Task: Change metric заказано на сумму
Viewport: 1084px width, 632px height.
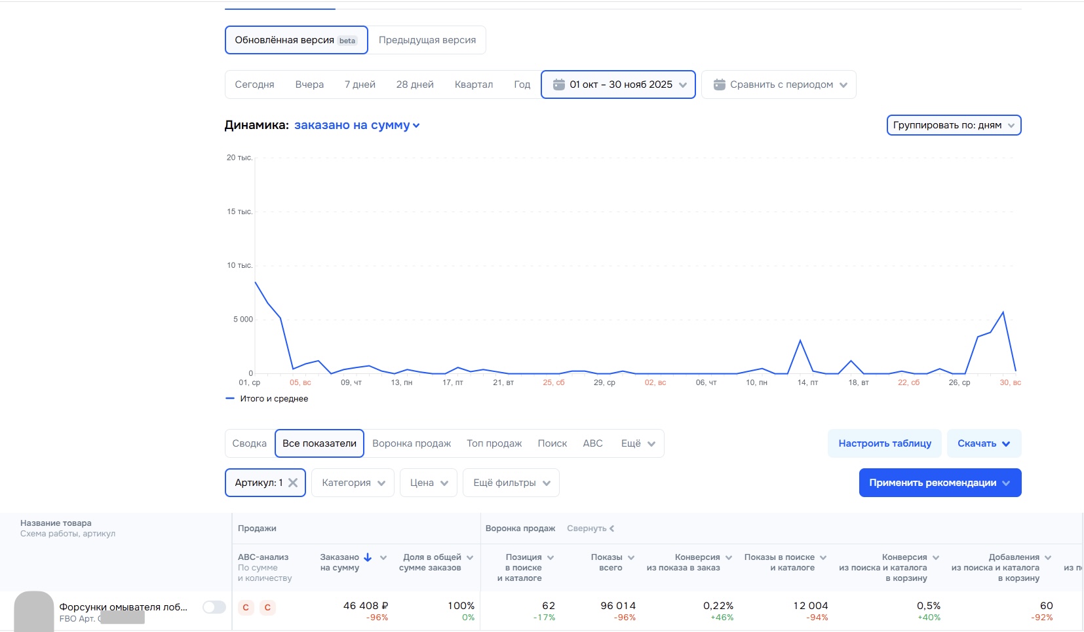Action: point(357,125)
